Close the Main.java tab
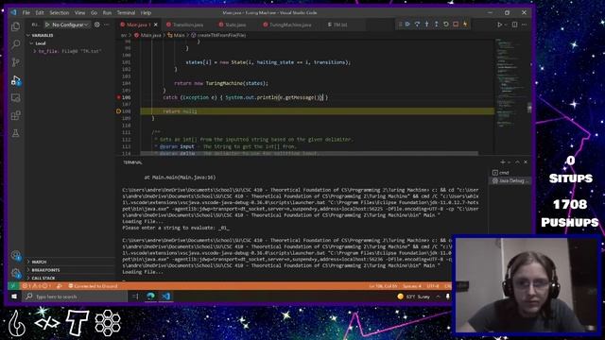 pos(156,25)
